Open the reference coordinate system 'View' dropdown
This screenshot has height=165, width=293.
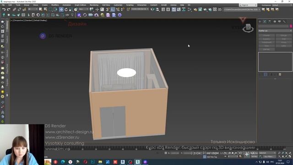pyautogui.click(x=83, y=9)
